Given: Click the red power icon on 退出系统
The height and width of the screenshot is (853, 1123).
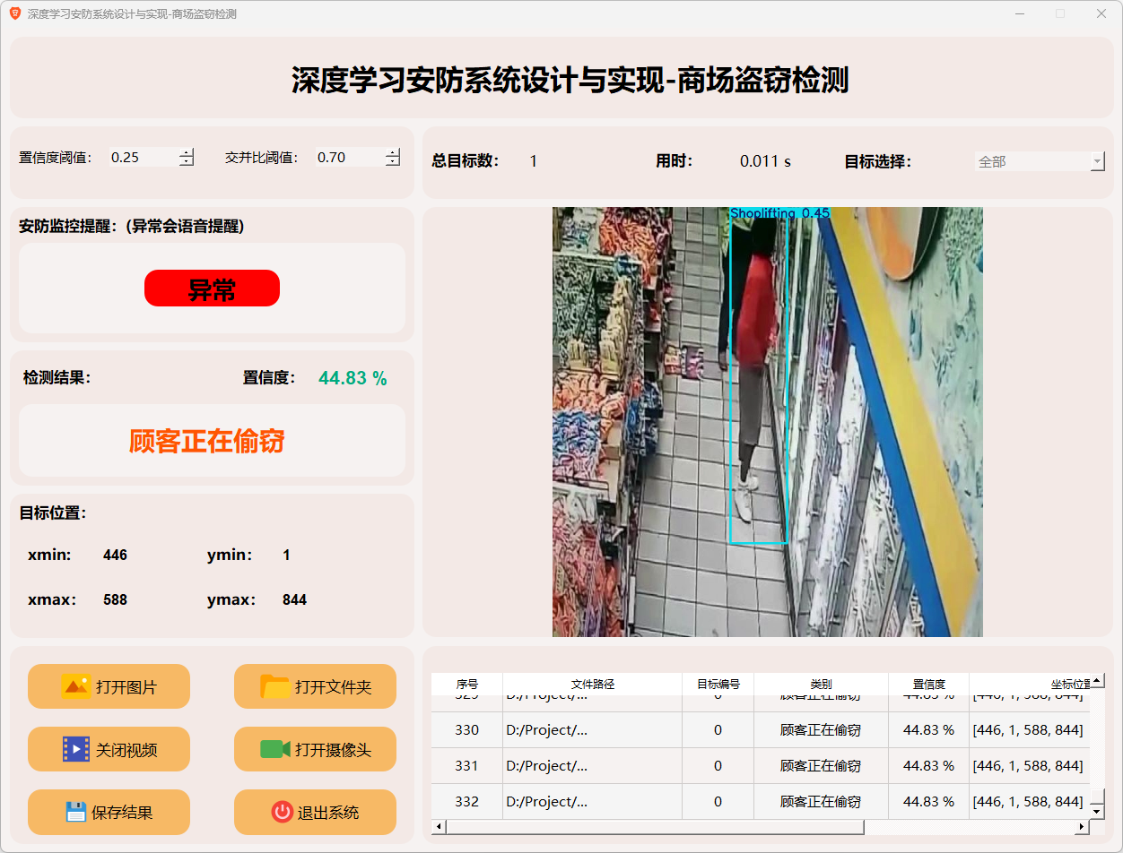Looking at the screenshot, I should [282, 812].
